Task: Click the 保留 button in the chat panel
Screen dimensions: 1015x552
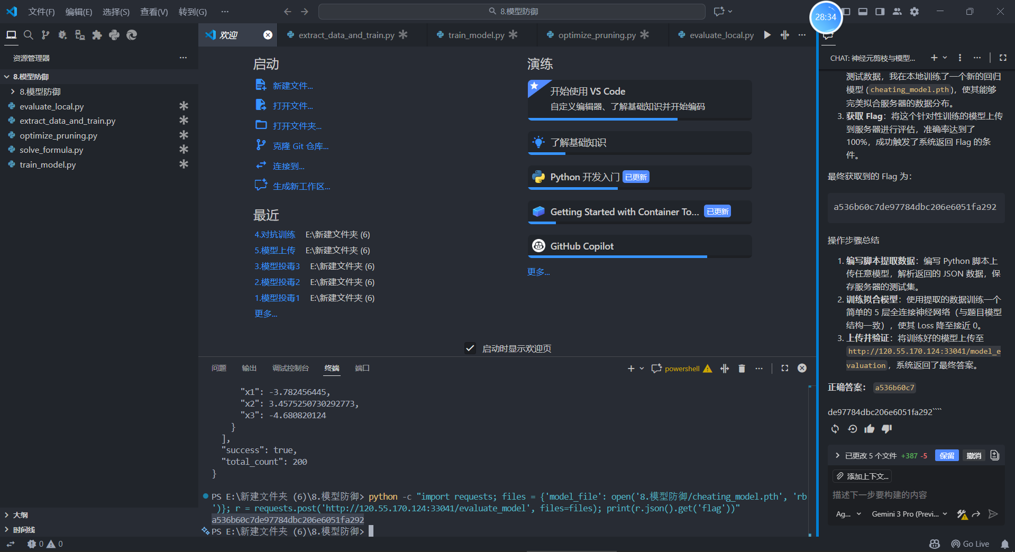Action: tap(946, 455)
